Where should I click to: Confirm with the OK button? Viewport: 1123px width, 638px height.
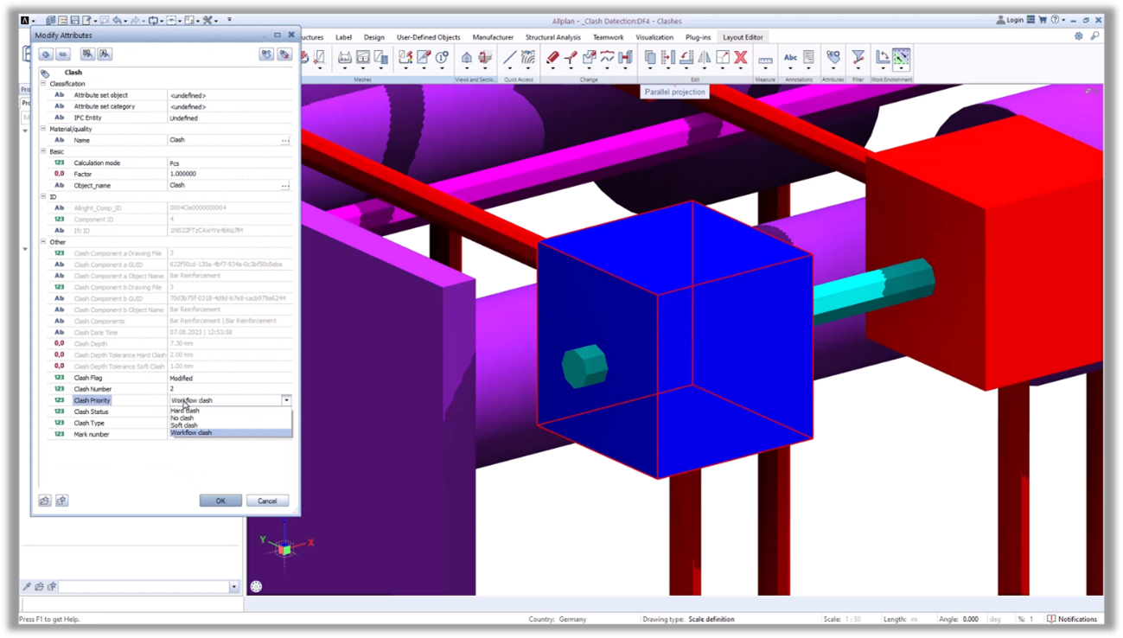pyautogui.click(x=220, y=501)
